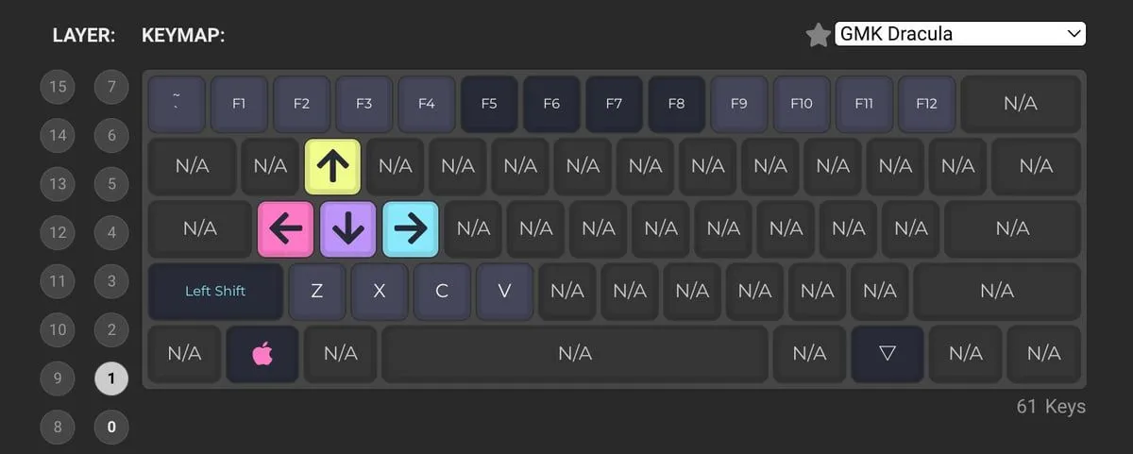The width and height of the screenshot is (1133, 454).
Task: Click the down triangle transparent key
Action: 887,354
